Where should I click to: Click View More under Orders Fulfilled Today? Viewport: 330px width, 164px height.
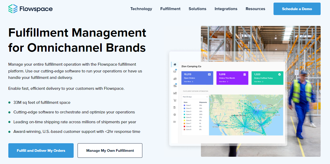tap(259, 81)
